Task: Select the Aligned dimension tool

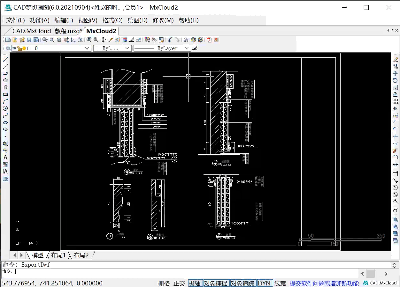Action: [395, 180]
